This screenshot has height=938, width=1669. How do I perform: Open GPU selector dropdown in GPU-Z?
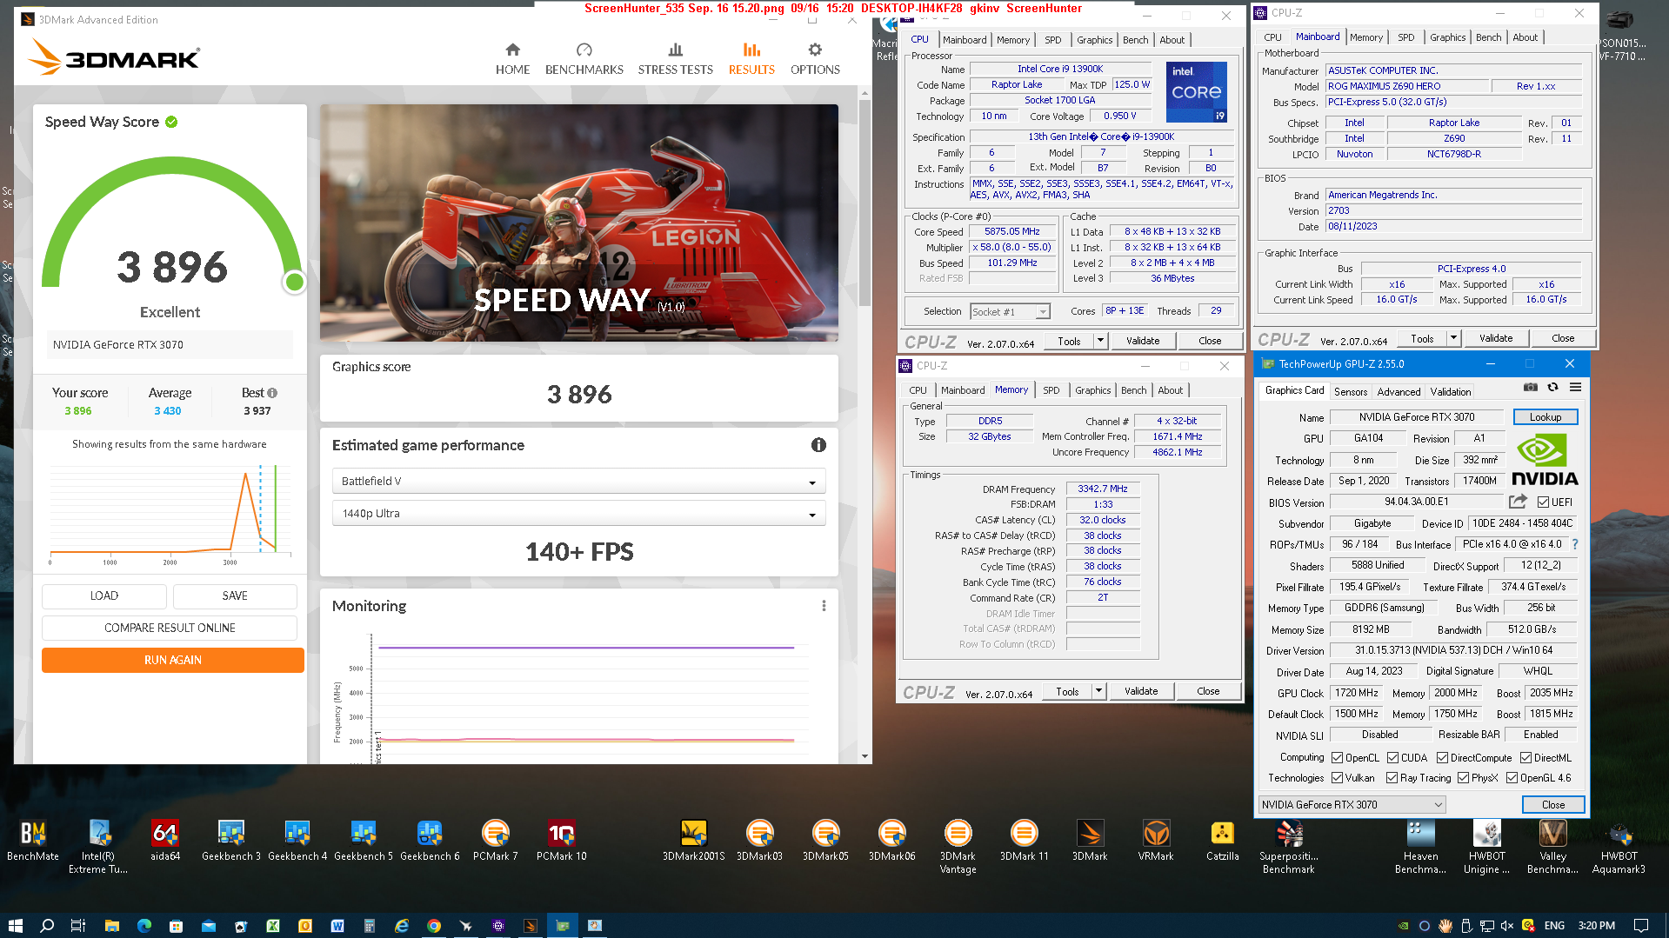(1352, 805)
